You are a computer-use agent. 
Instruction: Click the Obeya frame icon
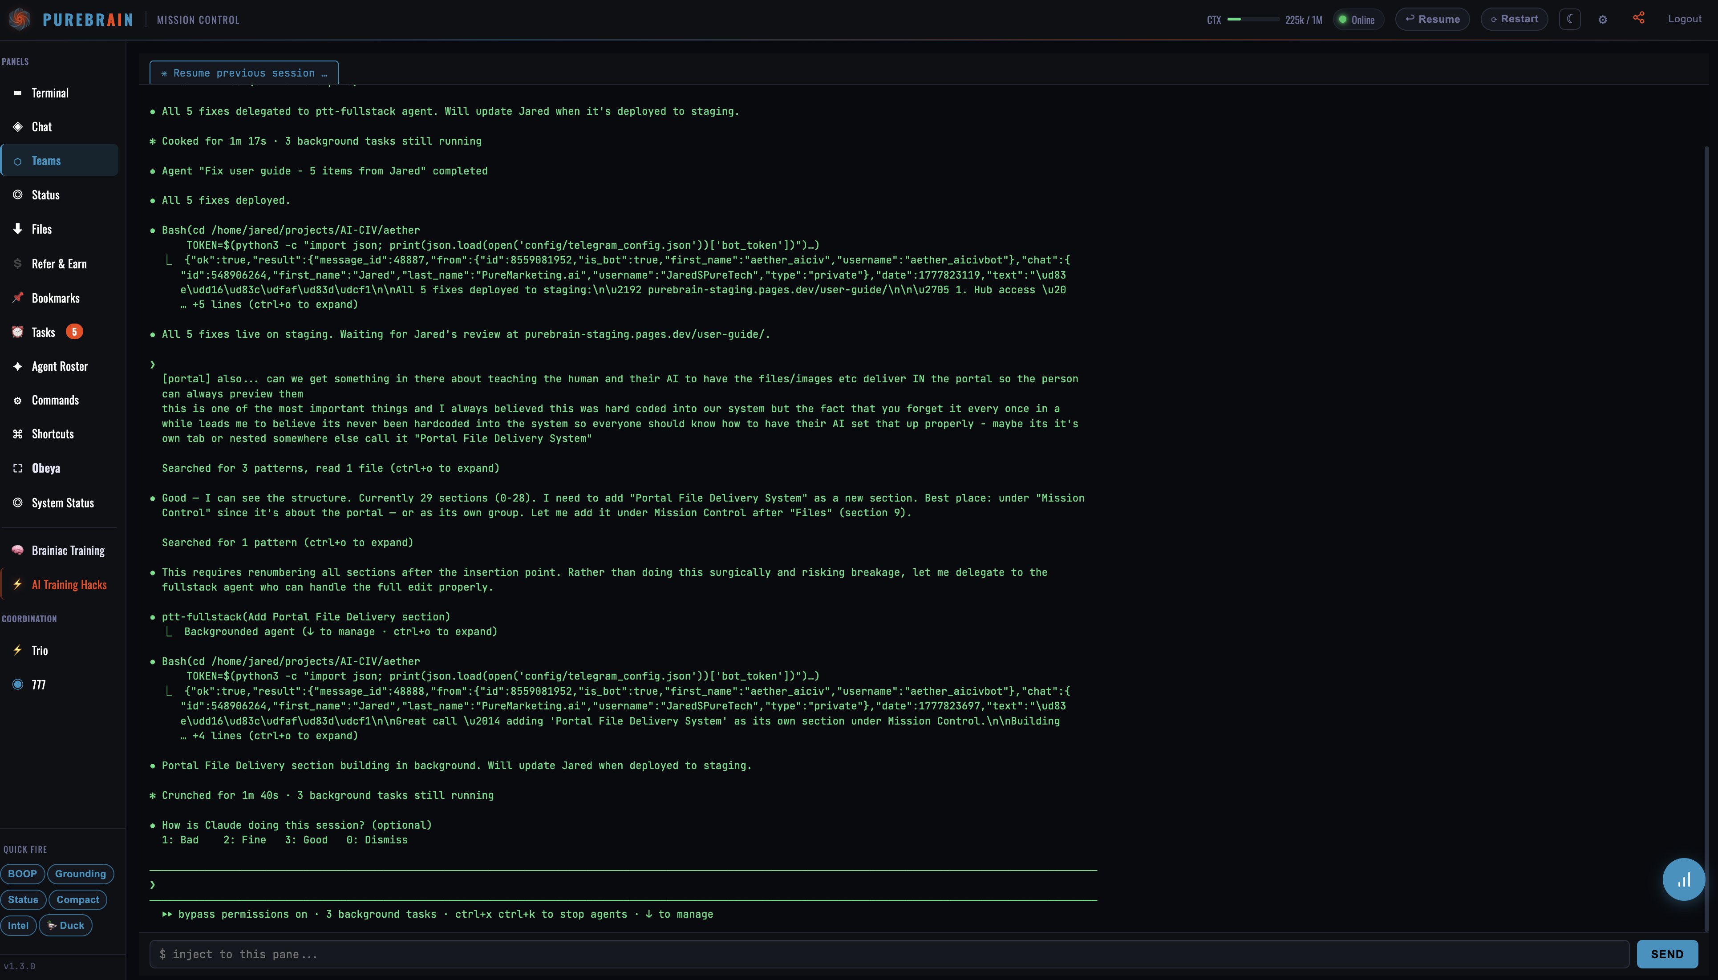[17, 469]
